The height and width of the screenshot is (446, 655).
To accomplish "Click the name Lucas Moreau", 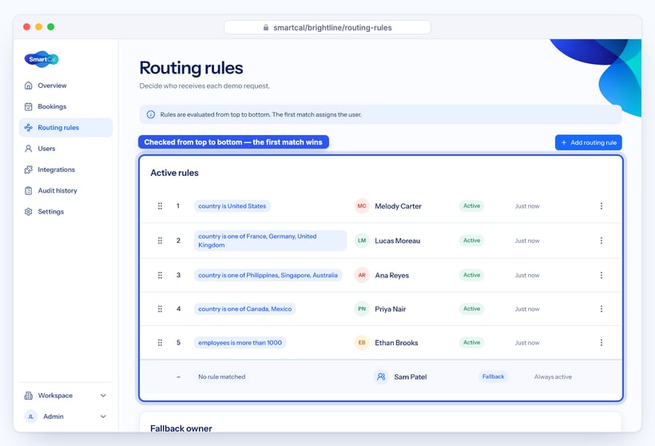I will pyautogui.click(x=397, y=241).
